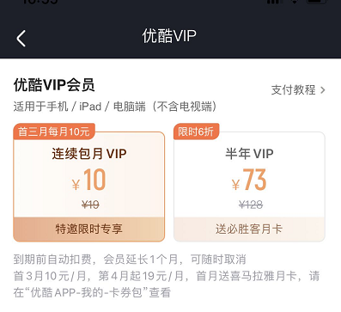Tap the 连续包月 VIP title label
This screenshot has width=341, height=312.
click(x=89, y=154)
